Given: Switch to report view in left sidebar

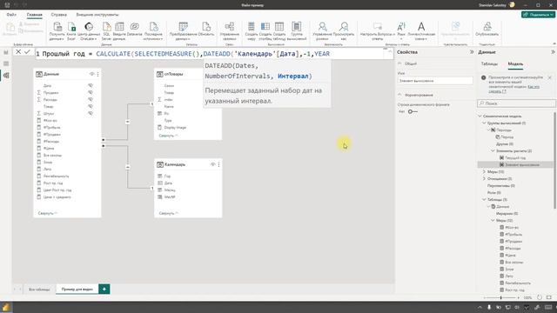Looking at the screenshot, I should point(6,52).
